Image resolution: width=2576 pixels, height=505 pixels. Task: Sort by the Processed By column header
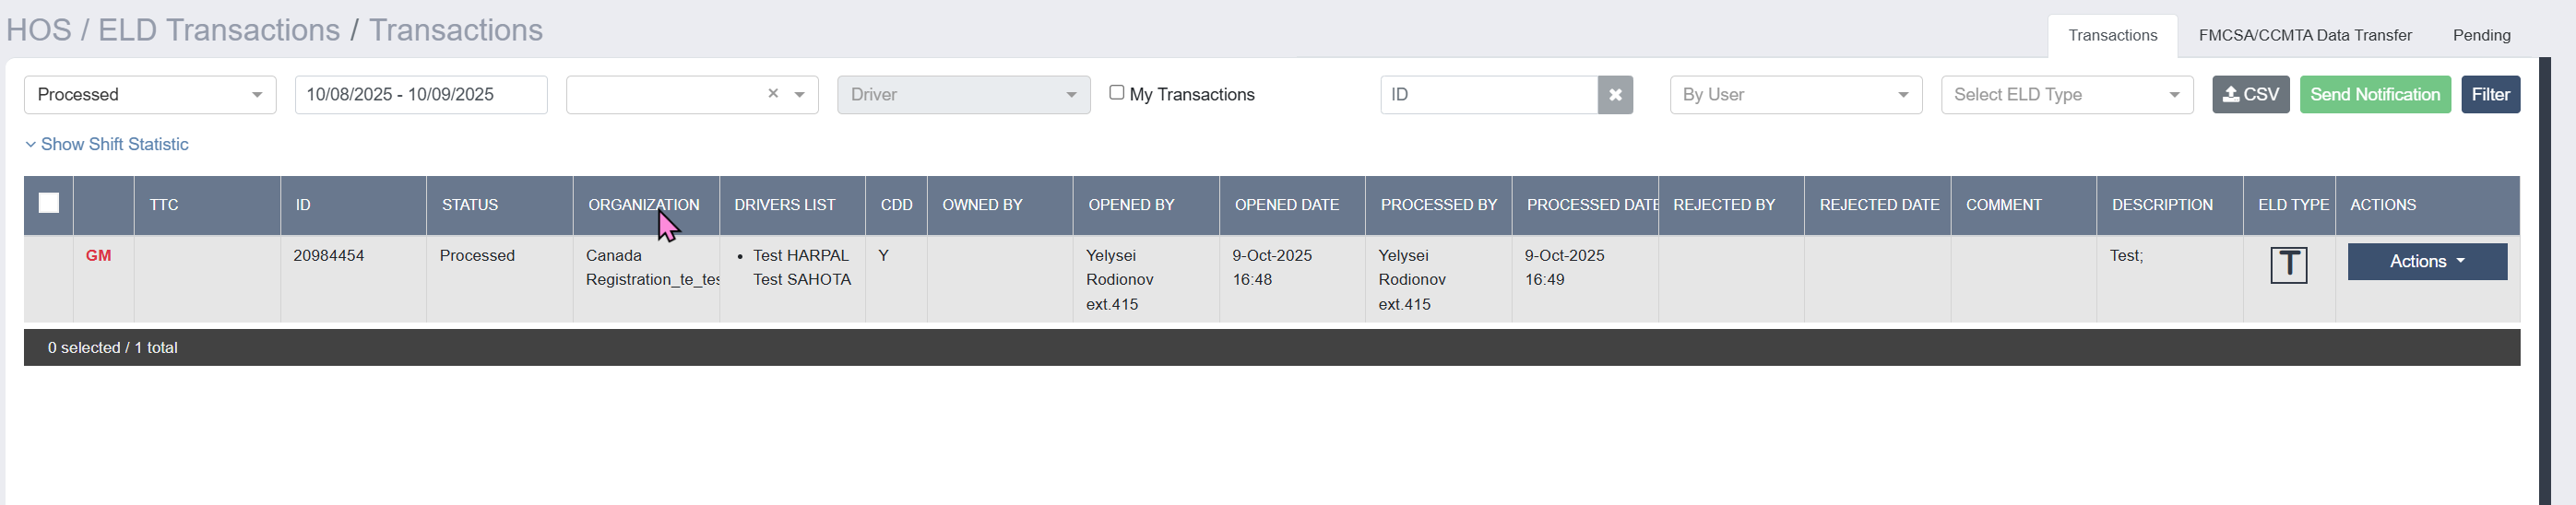click(1438, 205)
